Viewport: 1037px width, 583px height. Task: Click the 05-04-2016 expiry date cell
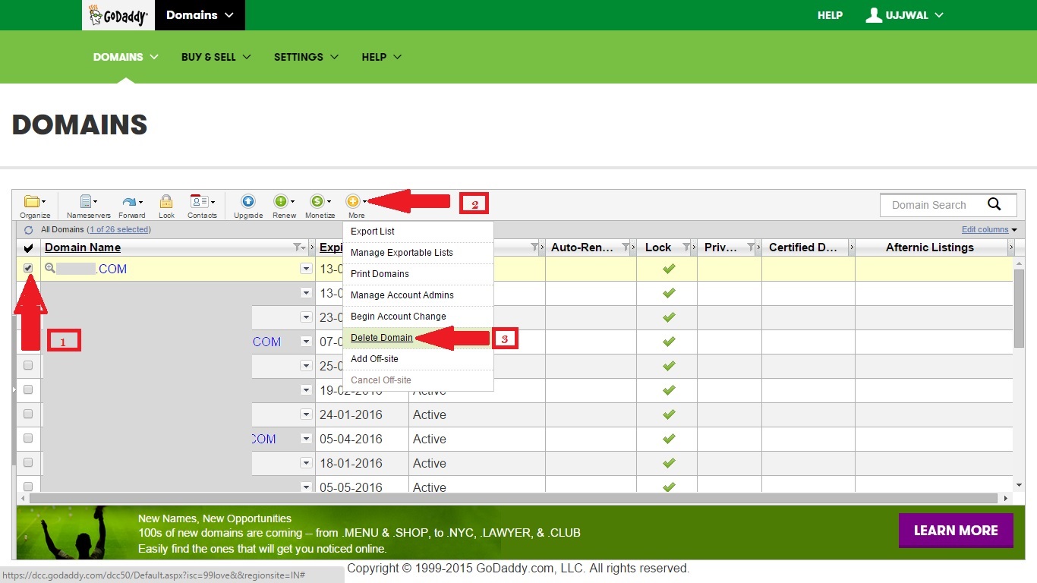pos(351,439)
